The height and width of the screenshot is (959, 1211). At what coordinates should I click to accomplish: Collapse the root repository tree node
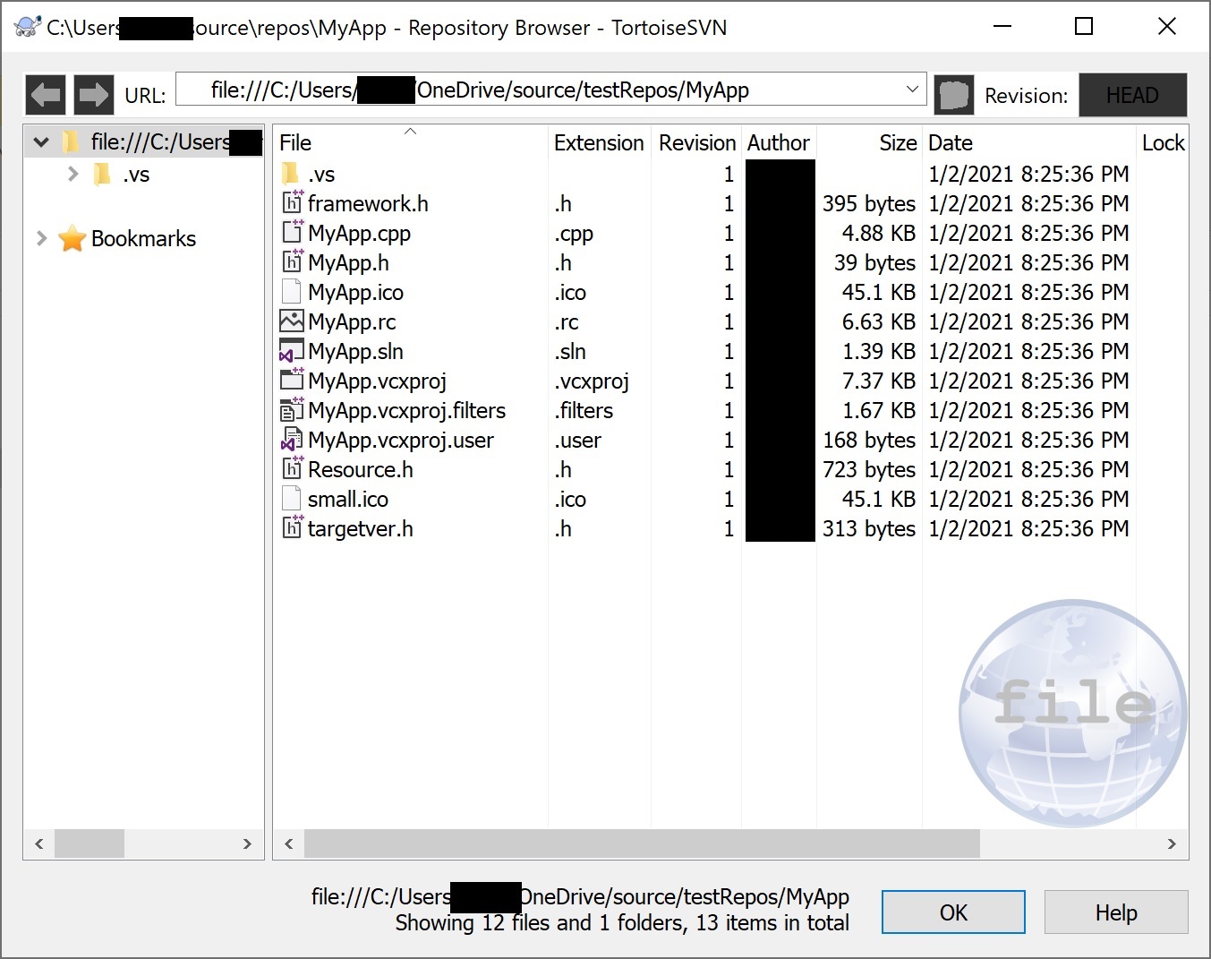click(x=41, y=141)
